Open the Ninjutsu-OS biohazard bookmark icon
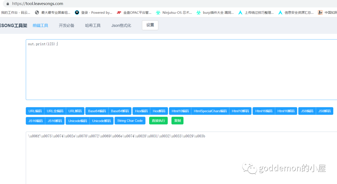 click(x=158, y=13)
